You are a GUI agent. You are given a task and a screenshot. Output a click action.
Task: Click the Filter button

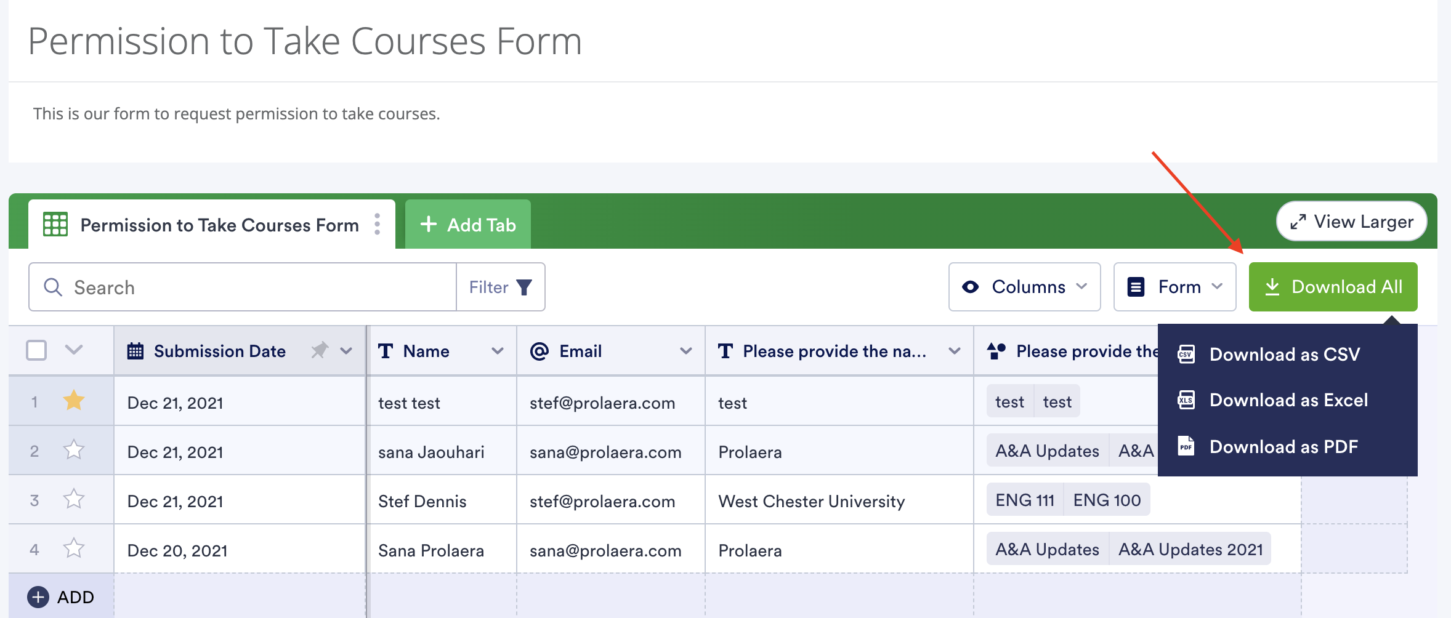(501, 287)
